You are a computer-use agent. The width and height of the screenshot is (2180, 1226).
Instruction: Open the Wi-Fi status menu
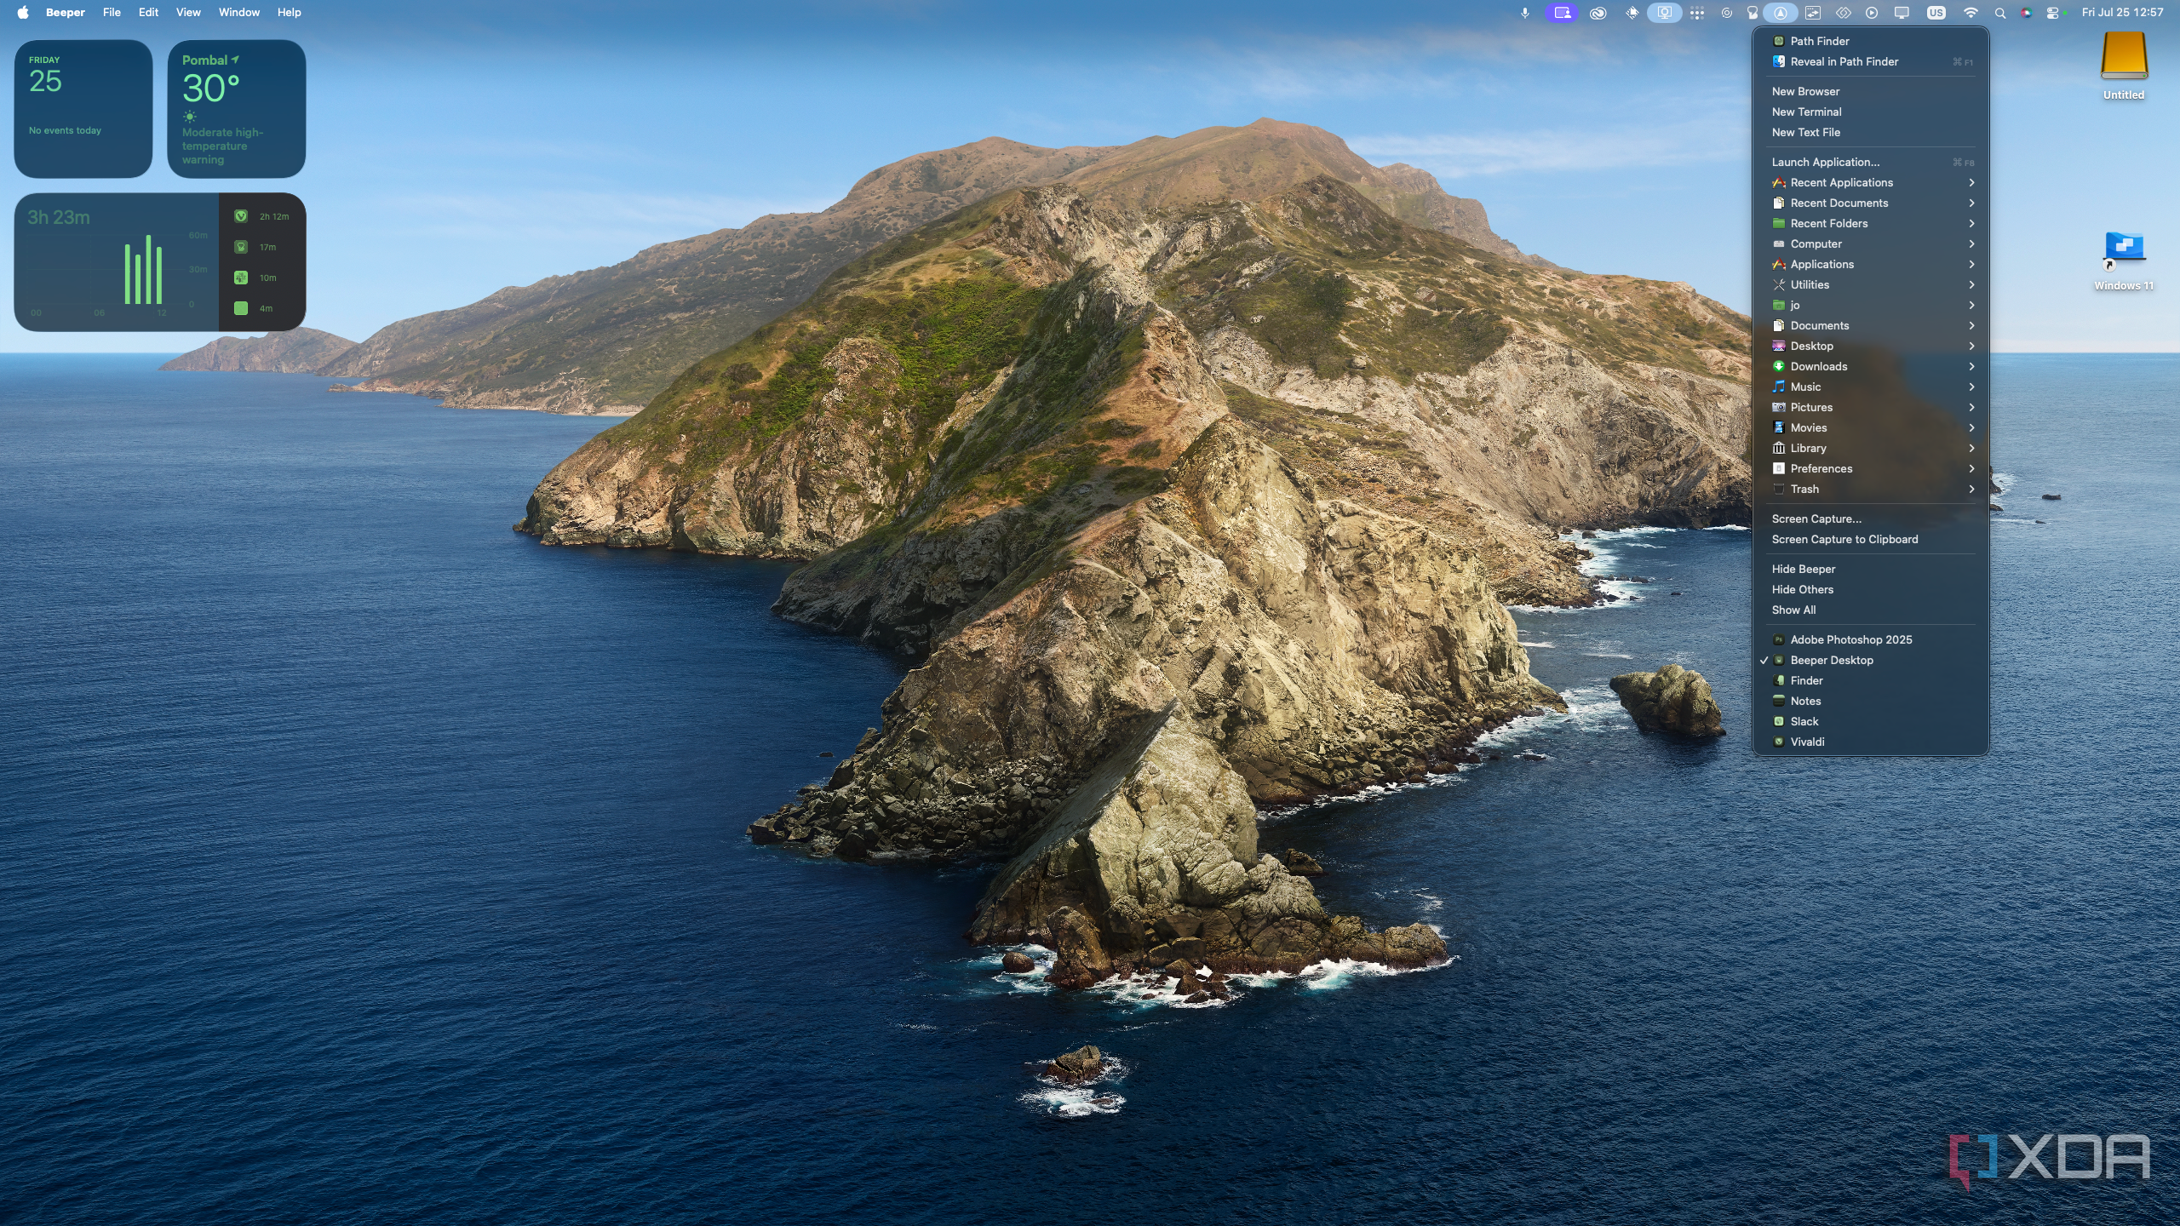point(1971,13)
